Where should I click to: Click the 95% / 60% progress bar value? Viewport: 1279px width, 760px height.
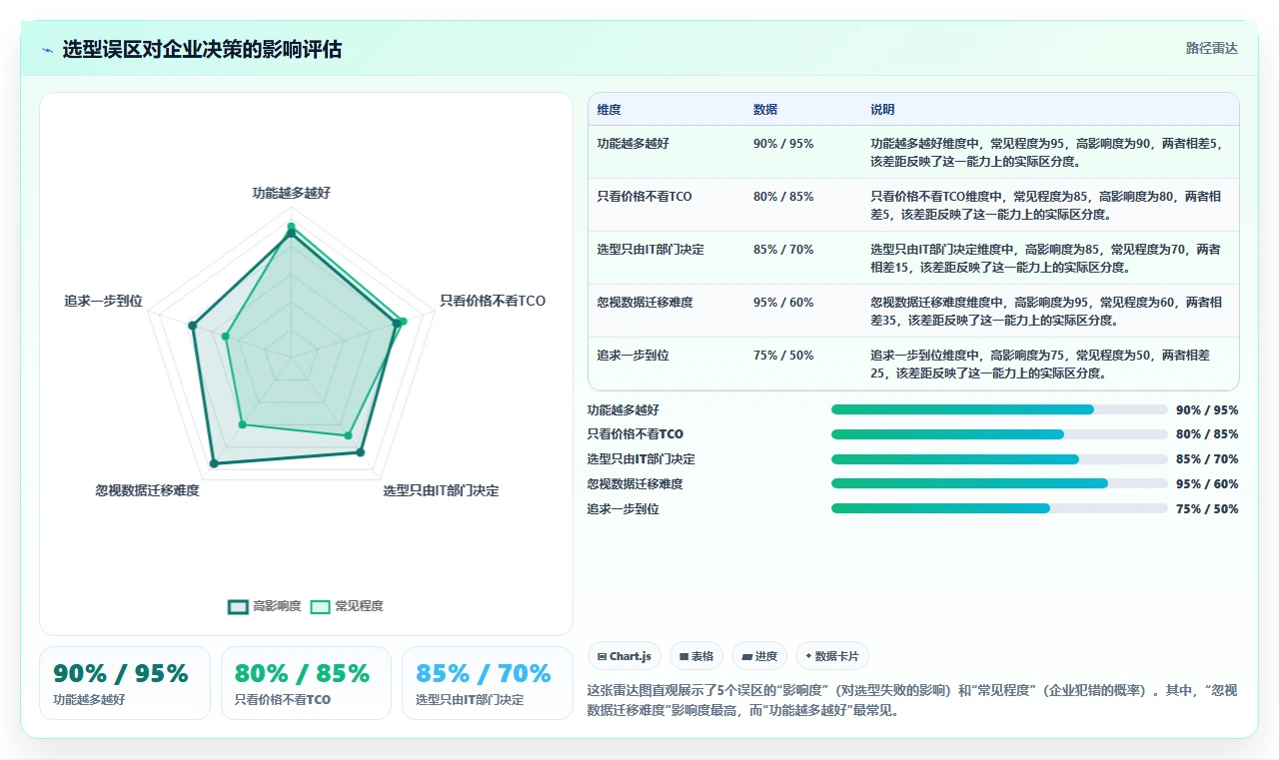1207,484
